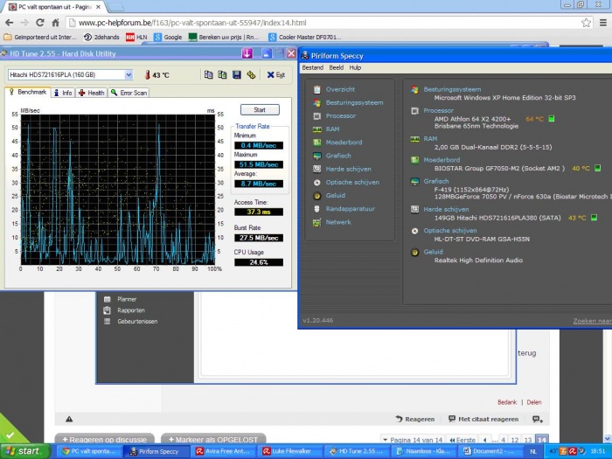Click the thermometer temperature icon in HD Tune
Screen dimensions: 612x459
147,74
